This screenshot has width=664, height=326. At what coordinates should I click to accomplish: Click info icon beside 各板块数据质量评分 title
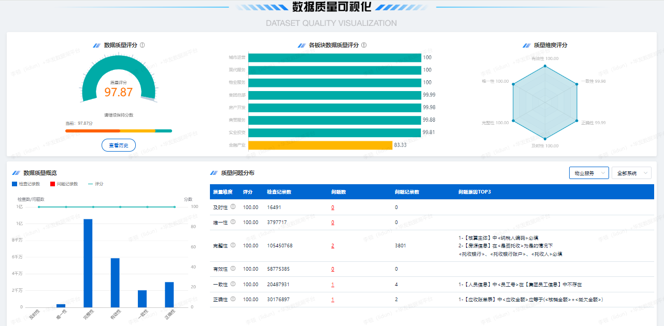coord(364,45)
